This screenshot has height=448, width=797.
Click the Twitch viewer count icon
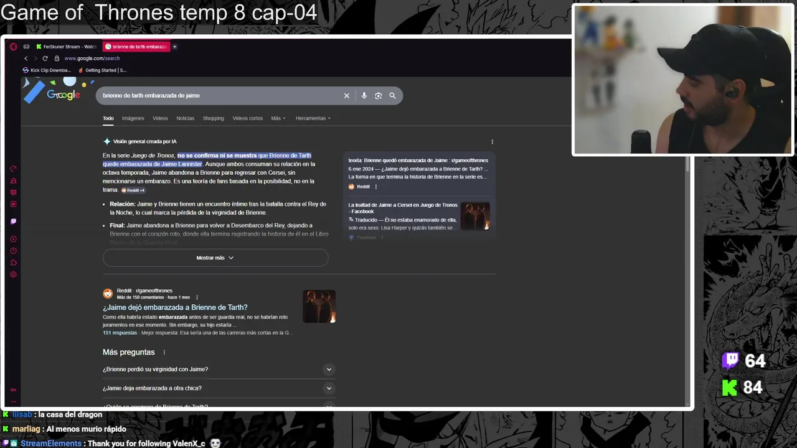730,360
